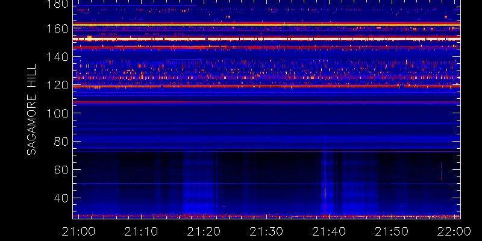Click the 160 frequency axis label
This screenshot has height=241, width=482.
coord(57,28)
